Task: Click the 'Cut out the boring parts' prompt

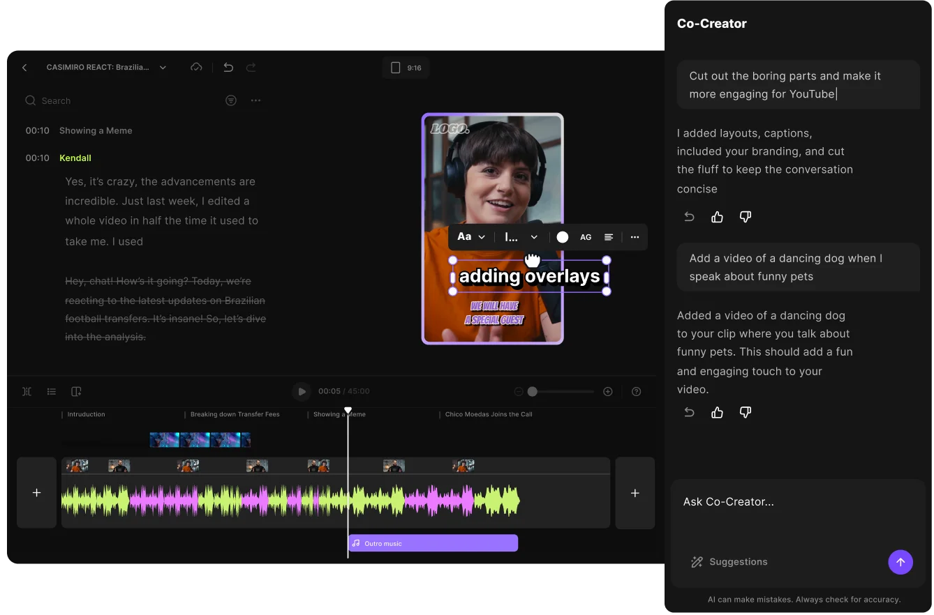Action: click(799, 85)
